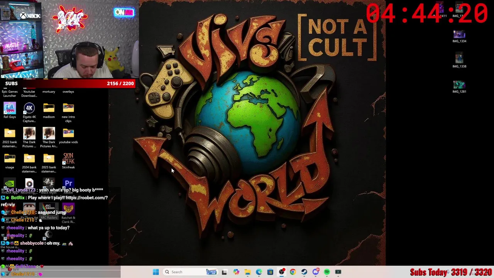Open the 2022 bank statement folder
Viewport: 494px width, 278px height.
10,137
